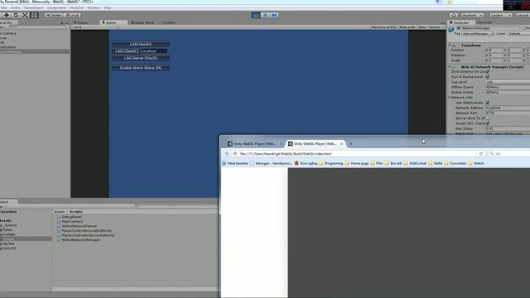
Task: Toggle Script CRC Check checkbox
Action: point(488,123)
